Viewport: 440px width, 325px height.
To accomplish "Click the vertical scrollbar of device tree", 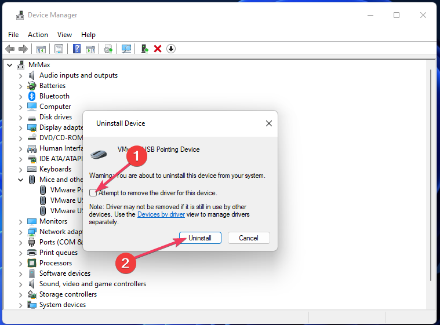I will [x=431, y=175].
